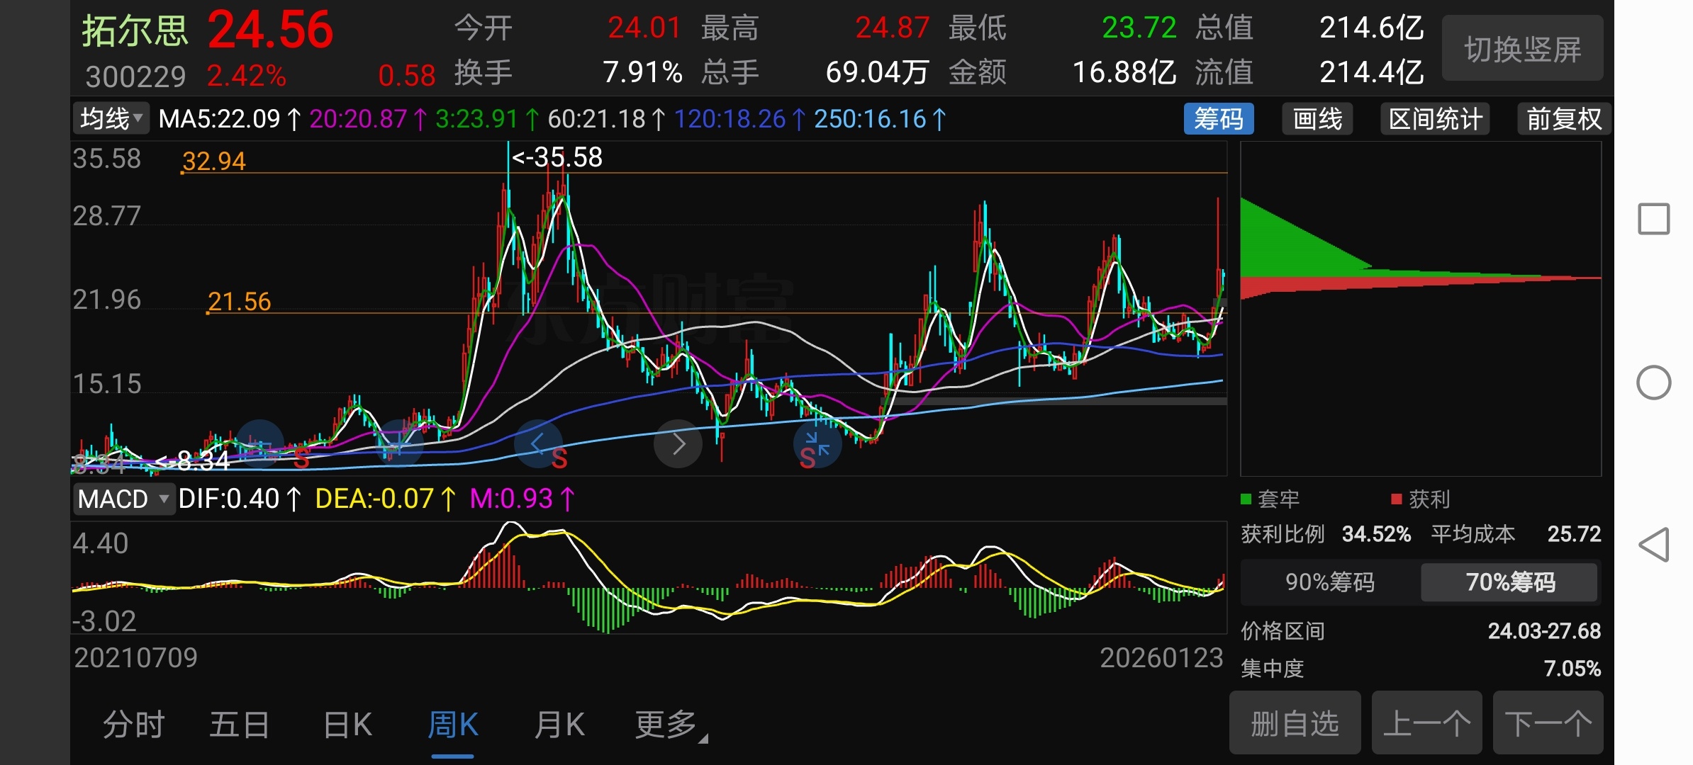Tap the zoom-out minus chart control
The image size is (1693, 765).
(259, 444)
